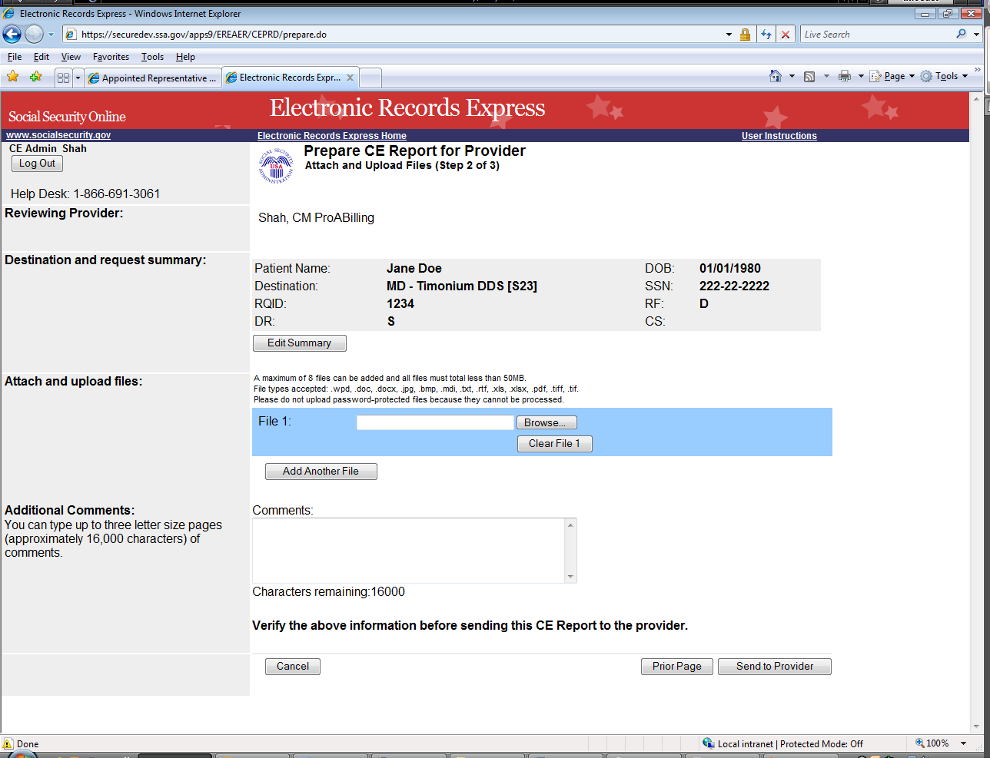Viewport: 990px width, 758px height.
Task: Click the DOB value "01/01/1980"
Action: (730, 269)
